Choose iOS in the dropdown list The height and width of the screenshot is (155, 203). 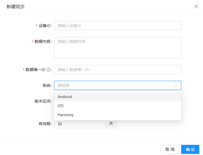coord(118,106)
